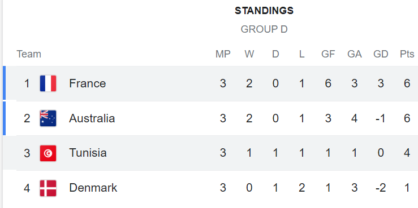The height and width of the screenshot is (208, 418).
Task: Click the W column header
Action: [x=249, y=54]
